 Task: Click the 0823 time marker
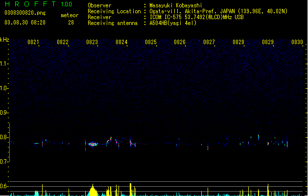92,42
